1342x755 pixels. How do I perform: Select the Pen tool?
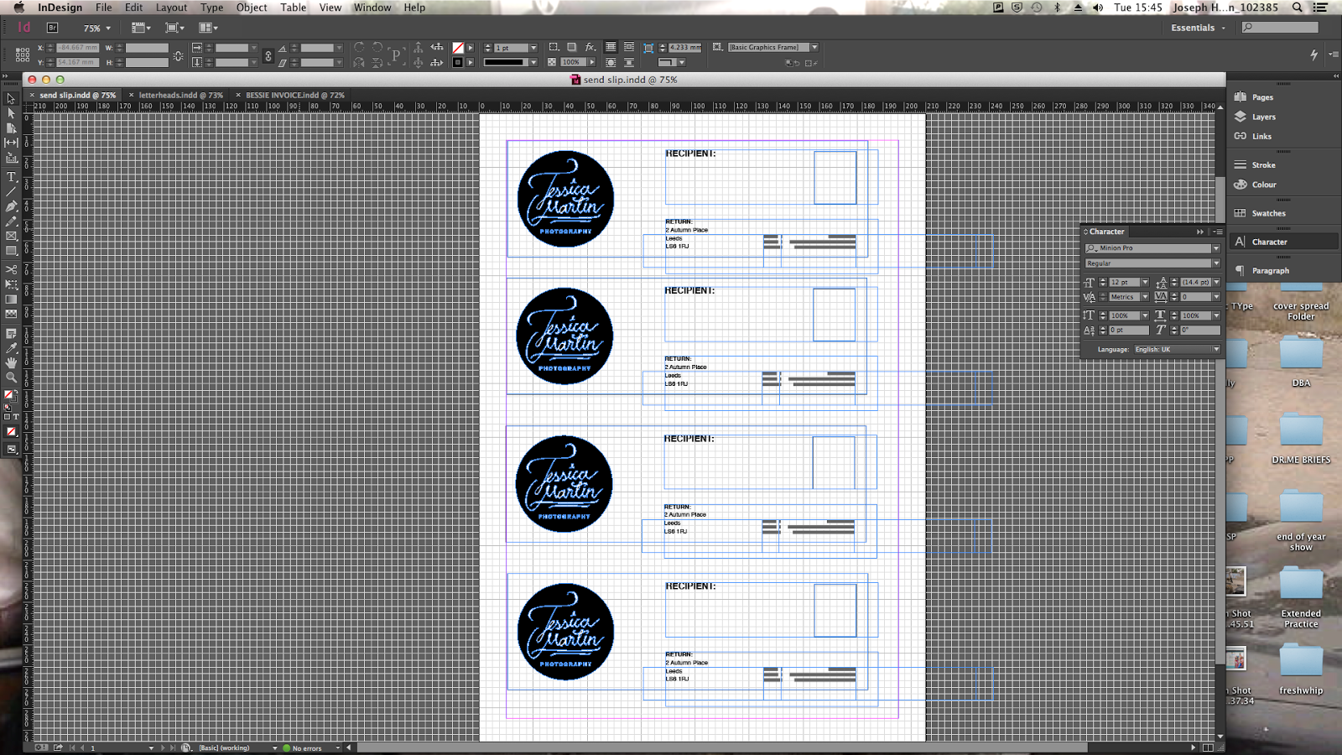point(11,206)
